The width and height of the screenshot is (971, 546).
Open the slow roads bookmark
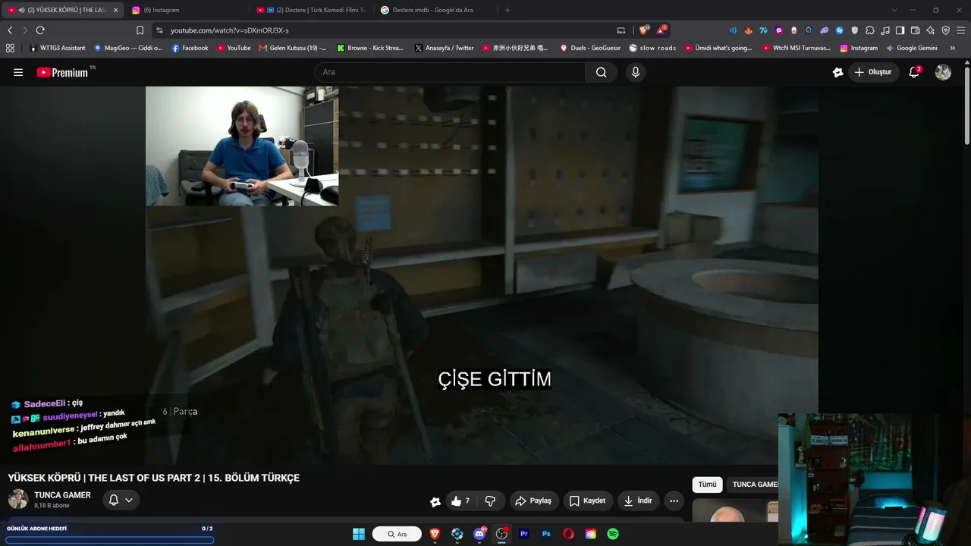(x=652, y=48)
